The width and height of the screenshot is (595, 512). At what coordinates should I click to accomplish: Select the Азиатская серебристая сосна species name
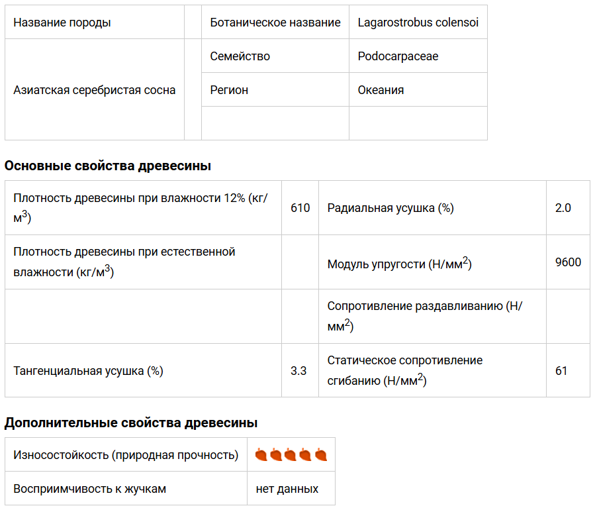95,90
